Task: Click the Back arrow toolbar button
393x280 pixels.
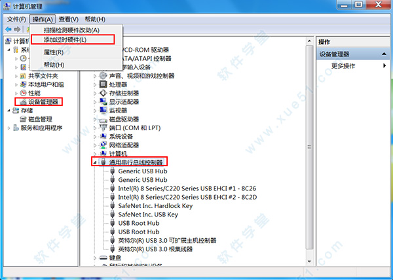Action: click(x=9, y=29)
